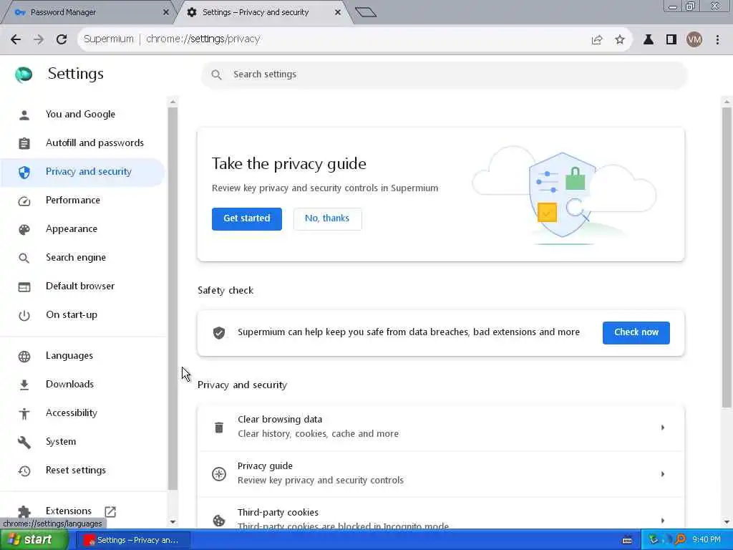This screenshot has height=550, width=733.
Task: Click the Settings taskbar window button
Action: click(134, 540)
